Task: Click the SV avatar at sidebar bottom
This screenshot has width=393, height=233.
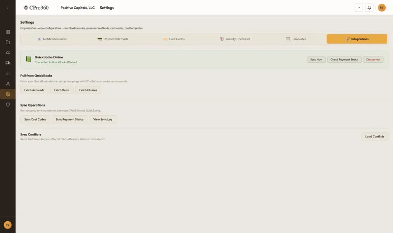Action: click(x=7, y=225)
